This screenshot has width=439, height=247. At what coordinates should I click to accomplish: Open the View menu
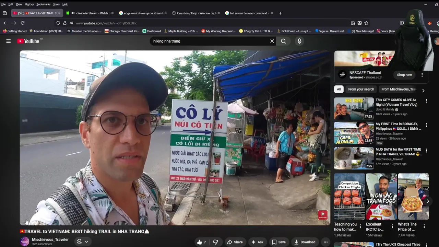(x=19, y=4)
